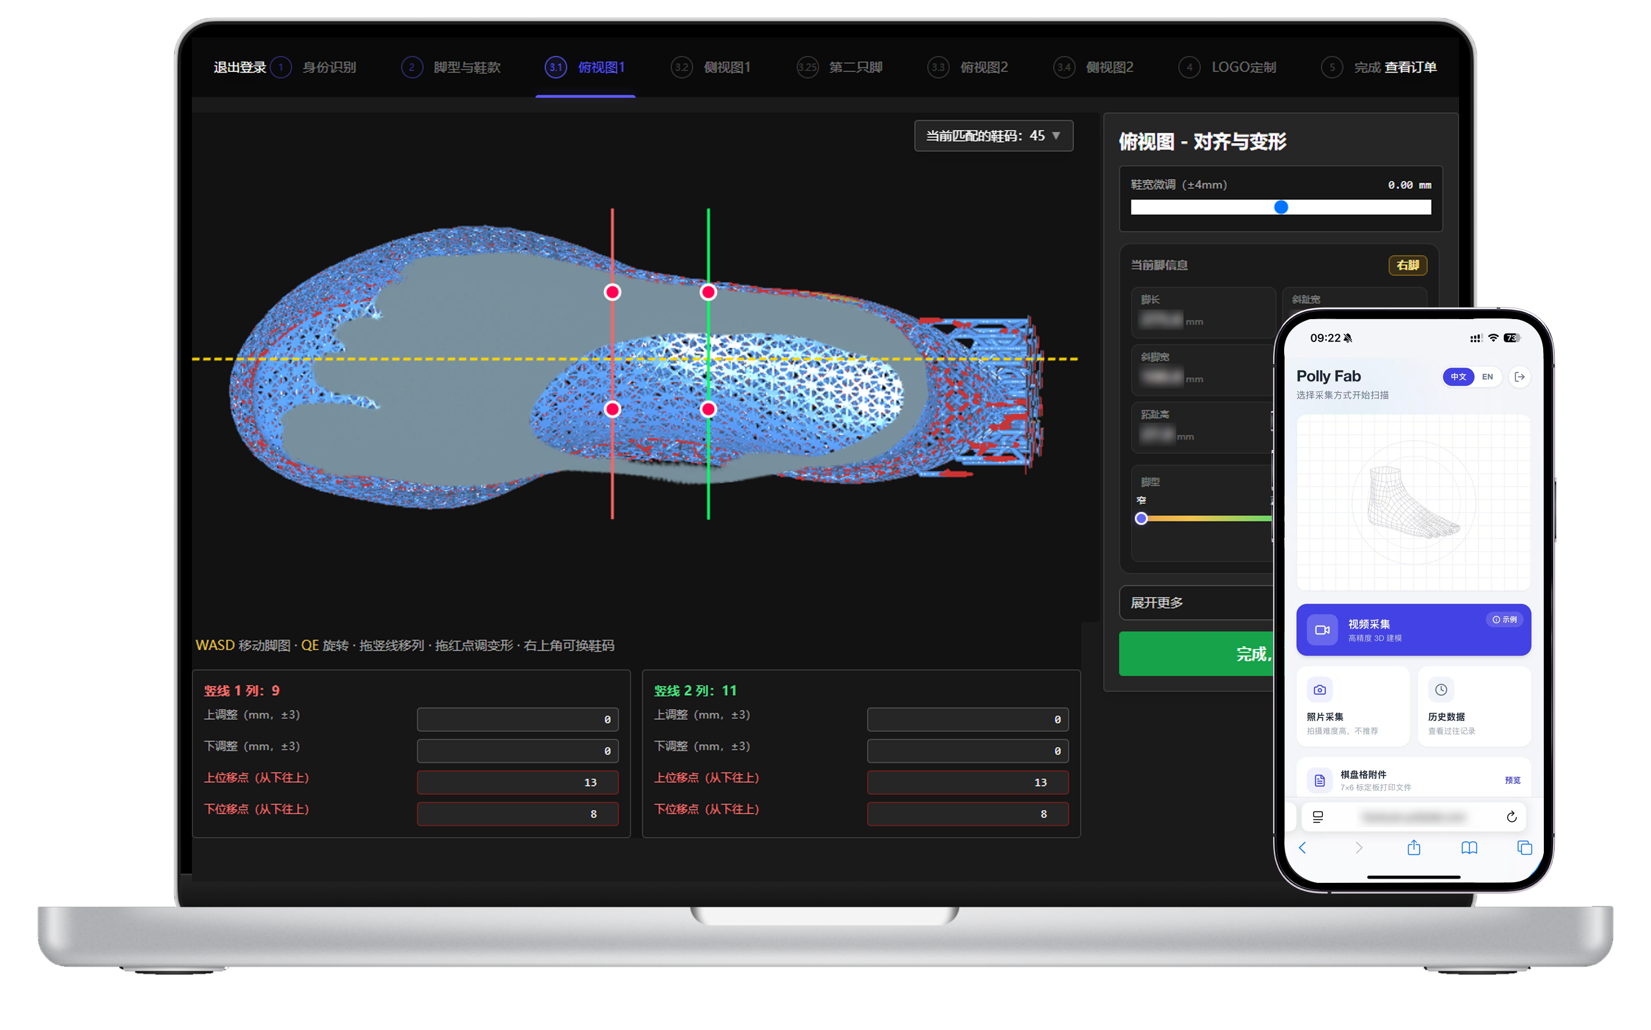
Task: Tap the reload icon in phone address bar
Action: [1511, 817]
